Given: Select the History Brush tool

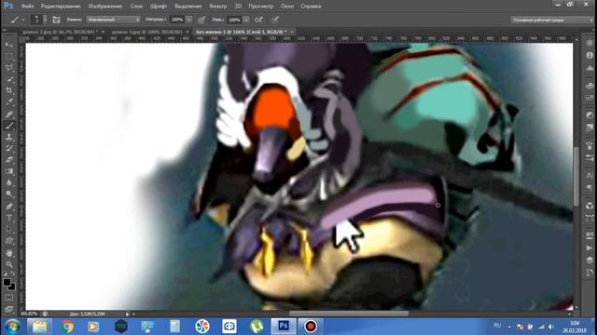Looking at the screenshot, I should pos(9,148).
